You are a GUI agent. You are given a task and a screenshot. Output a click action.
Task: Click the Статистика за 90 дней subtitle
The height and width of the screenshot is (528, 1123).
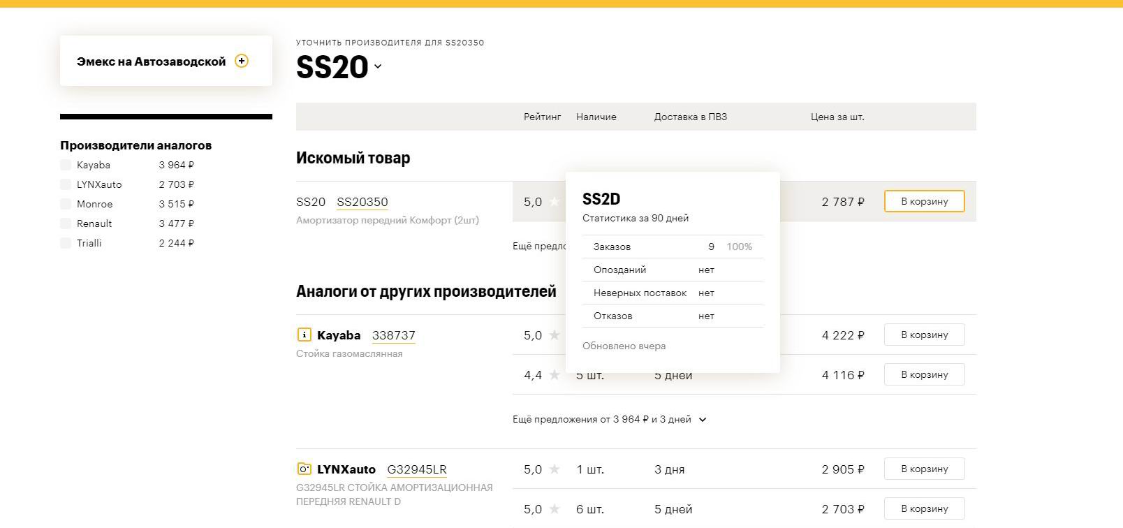coord(636,218)
